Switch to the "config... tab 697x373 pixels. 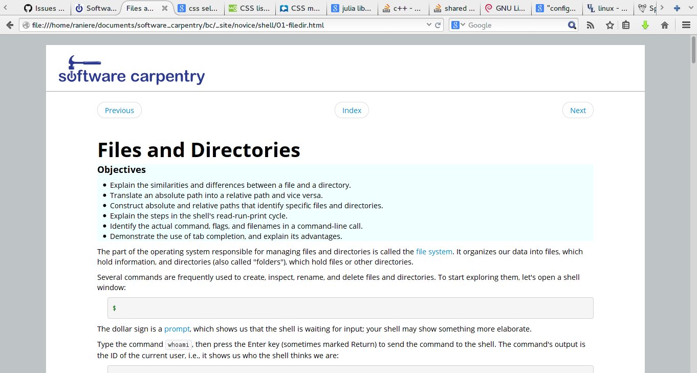click(x=557, y=8)
